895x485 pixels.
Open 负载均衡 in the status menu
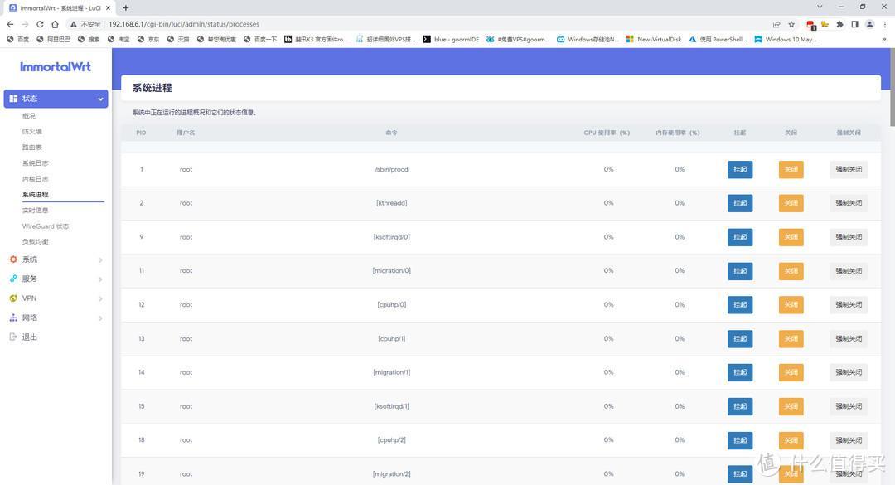(x=36, y=241)
